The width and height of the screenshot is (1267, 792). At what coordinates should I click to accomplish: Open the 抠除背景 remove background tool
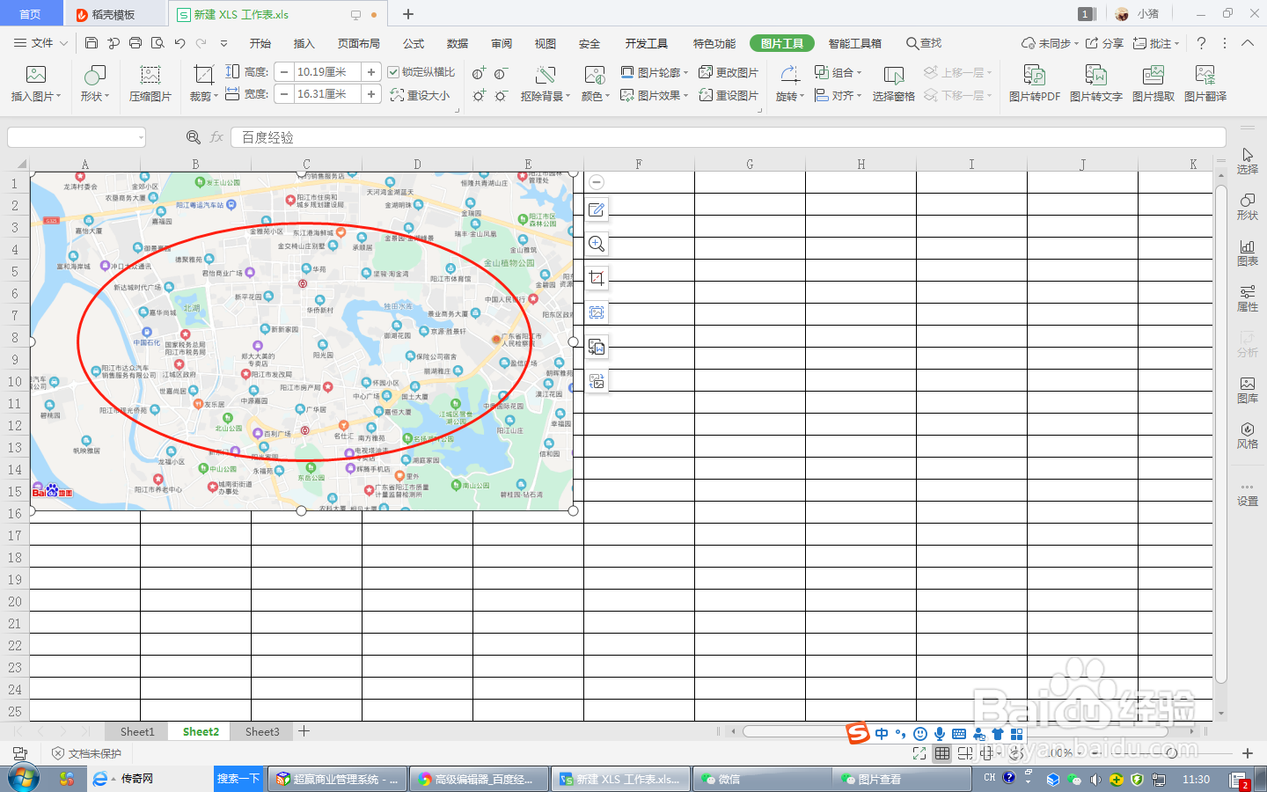[x=546, y=84]
